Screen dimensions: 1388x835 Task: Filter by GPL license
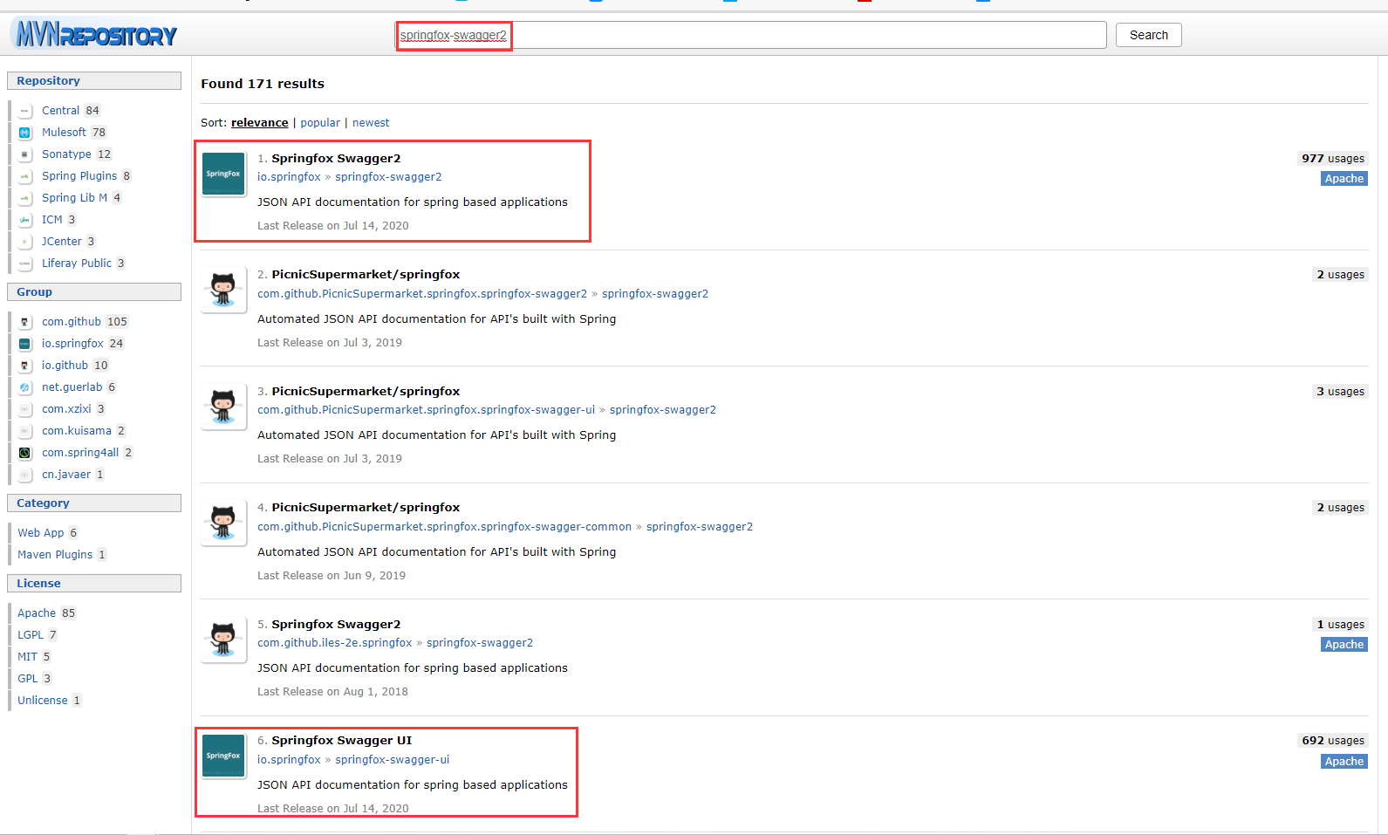pyautogui.click(x=28, y=679)
